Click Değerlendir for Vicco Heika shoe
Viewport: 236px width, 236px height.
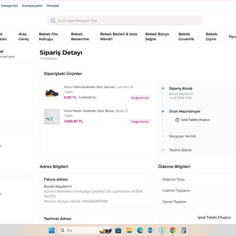(140, 98)
